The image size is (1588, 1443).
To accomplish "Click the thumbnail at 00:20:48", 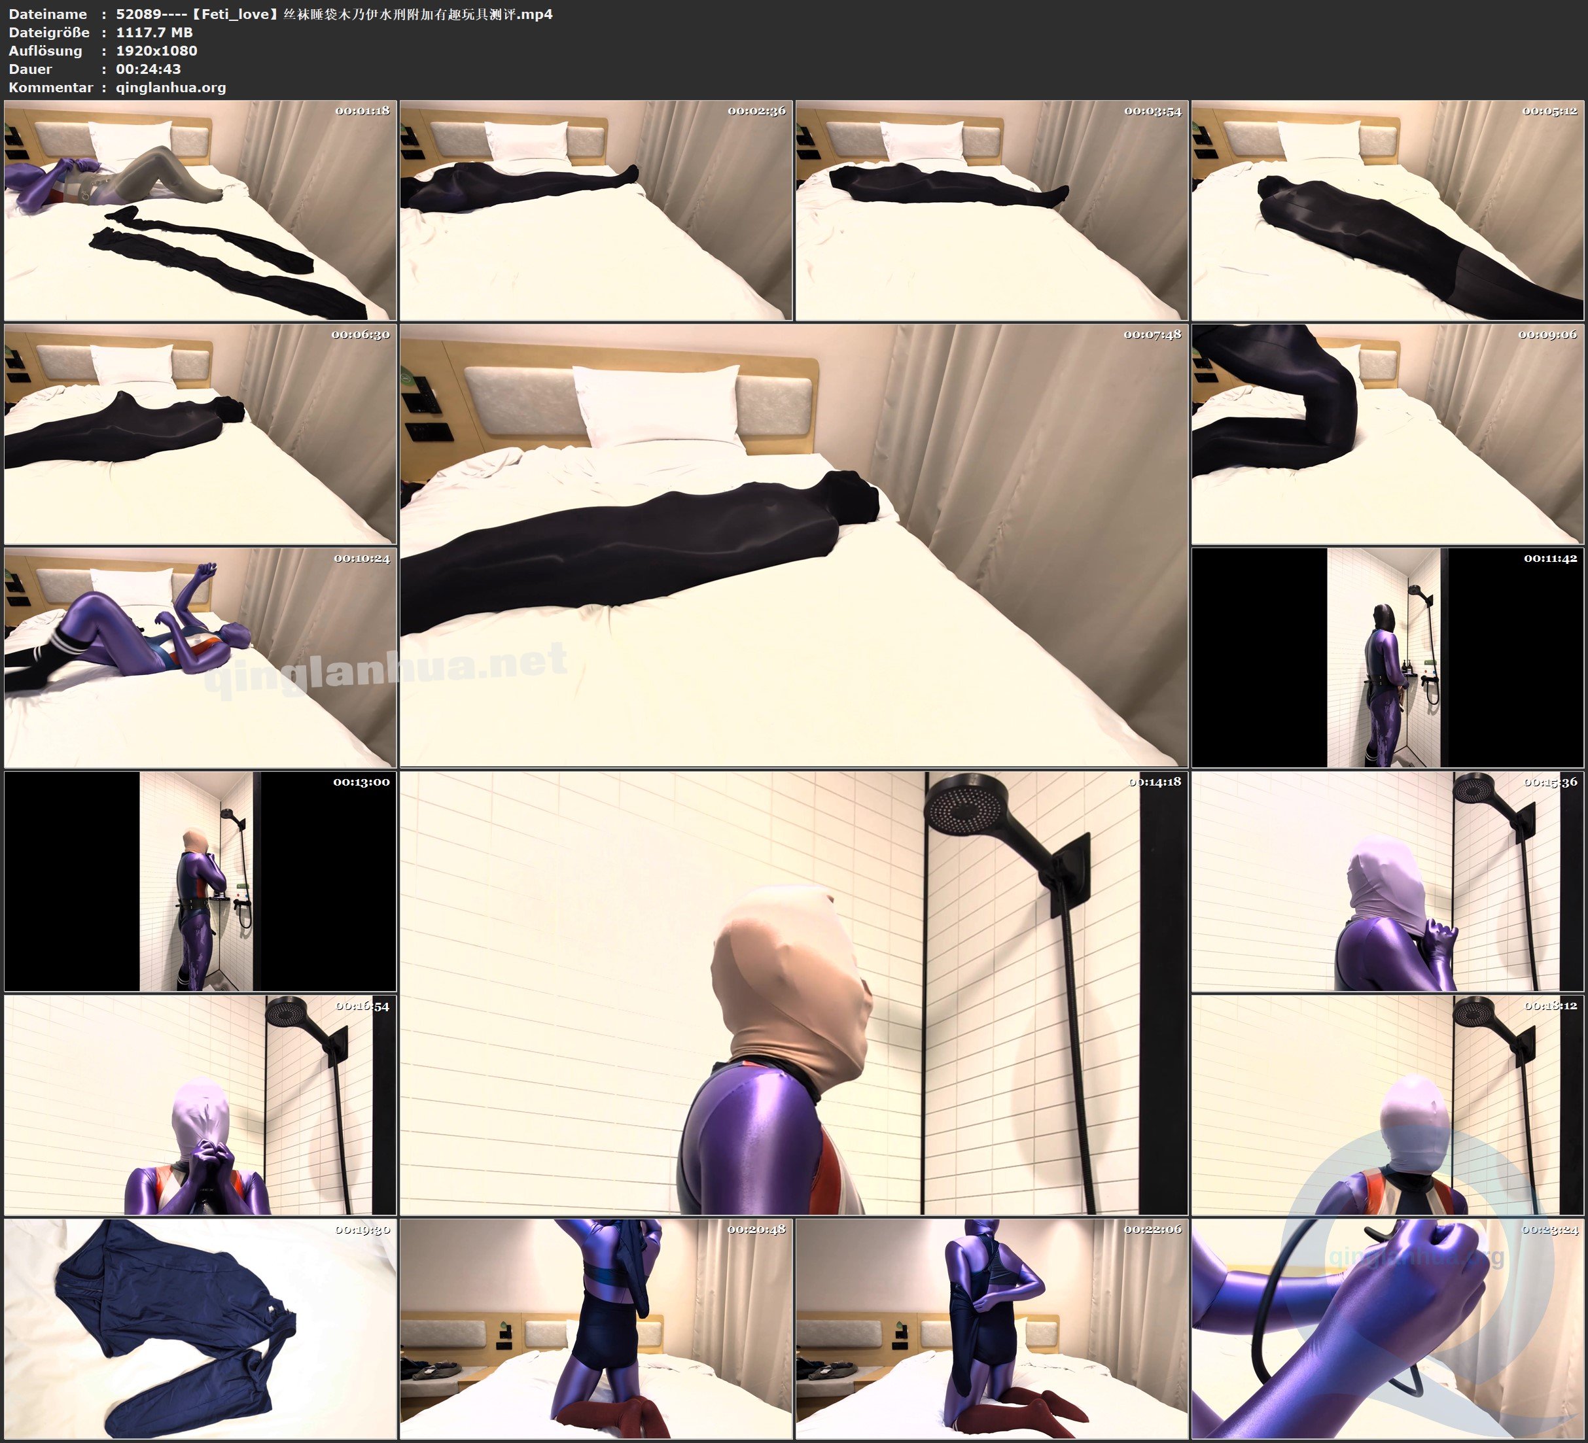I will point(596,1329).
